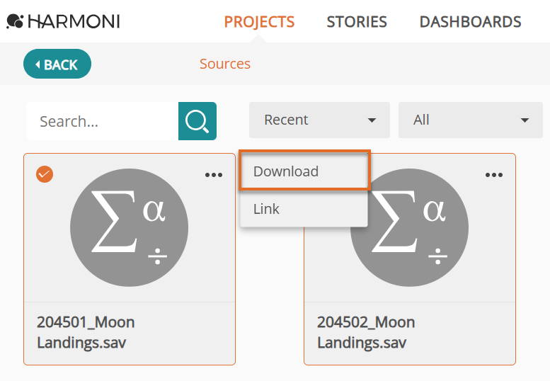
Task: Select the 204501_Moon Landings.sav file name
Action: [x=86, y=332]
